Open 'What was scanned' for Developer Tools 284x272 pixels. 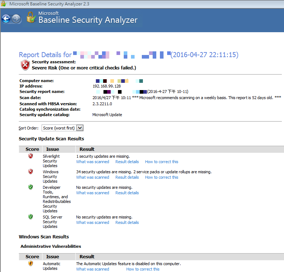pyautogui.click(x=93, y=193)
